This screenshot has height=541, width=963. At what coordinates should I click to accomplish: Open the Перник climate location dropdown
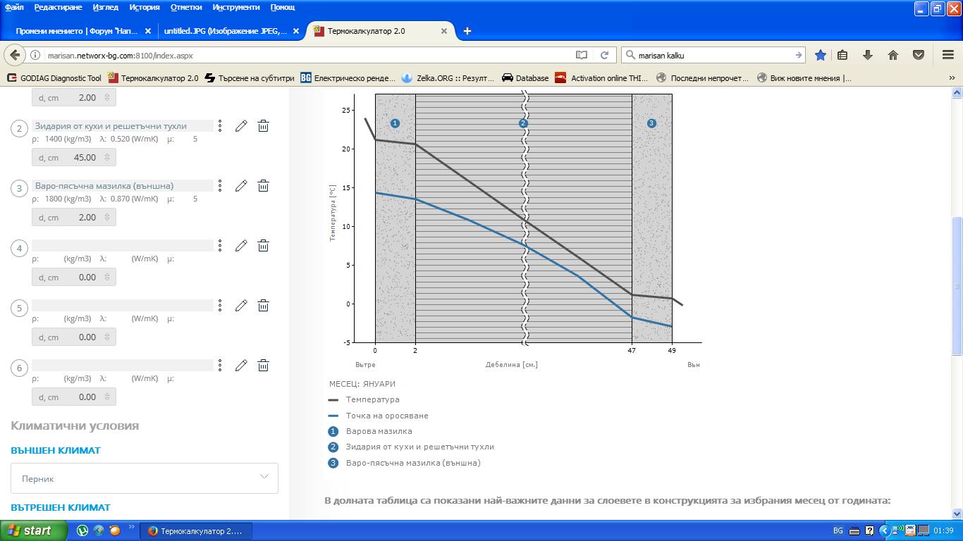tap(145, 478)
